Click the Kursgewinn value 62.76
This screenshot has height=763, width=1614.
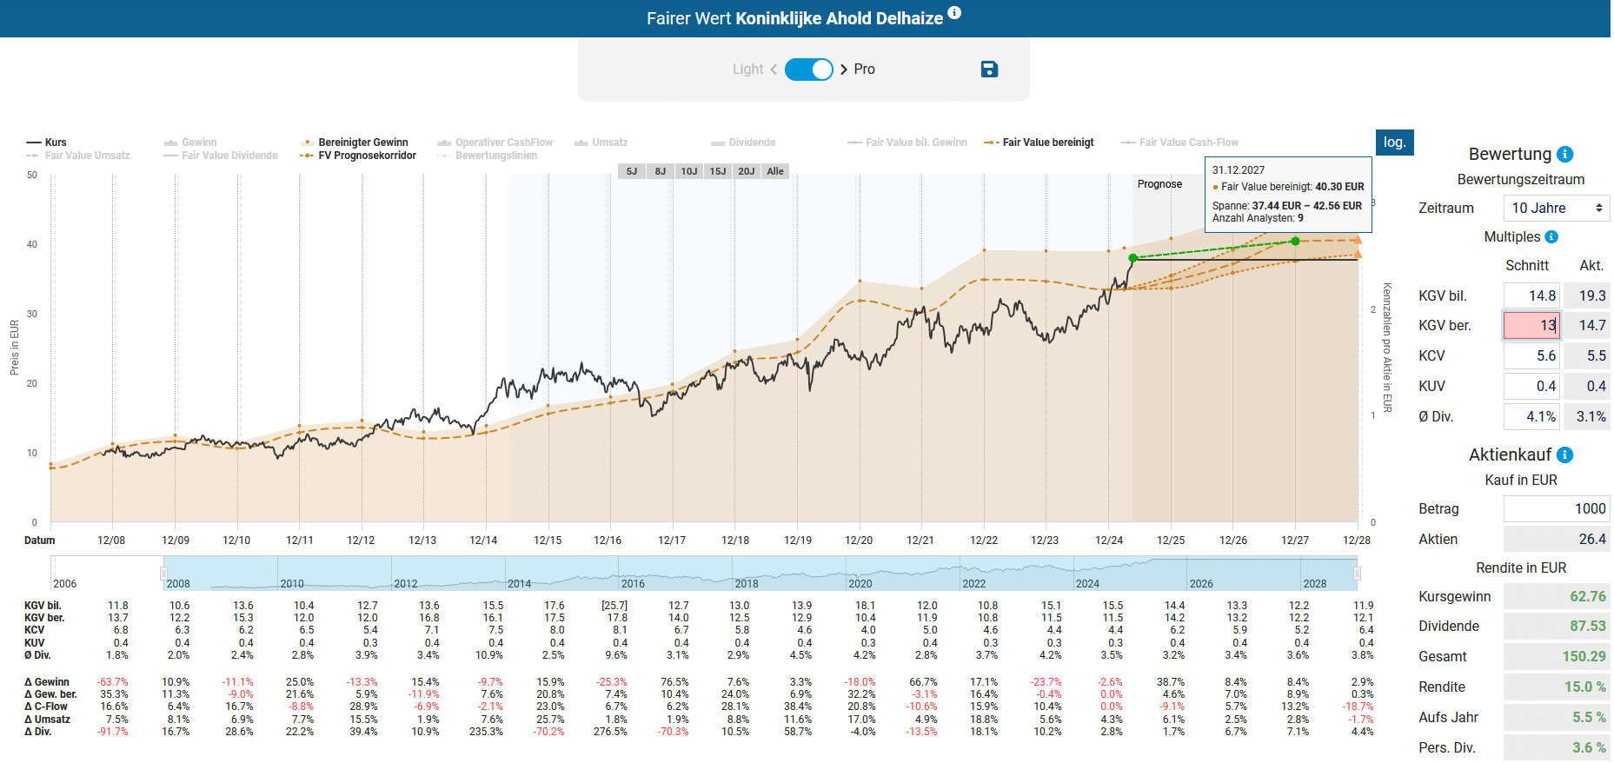(x=1556, y=596)
